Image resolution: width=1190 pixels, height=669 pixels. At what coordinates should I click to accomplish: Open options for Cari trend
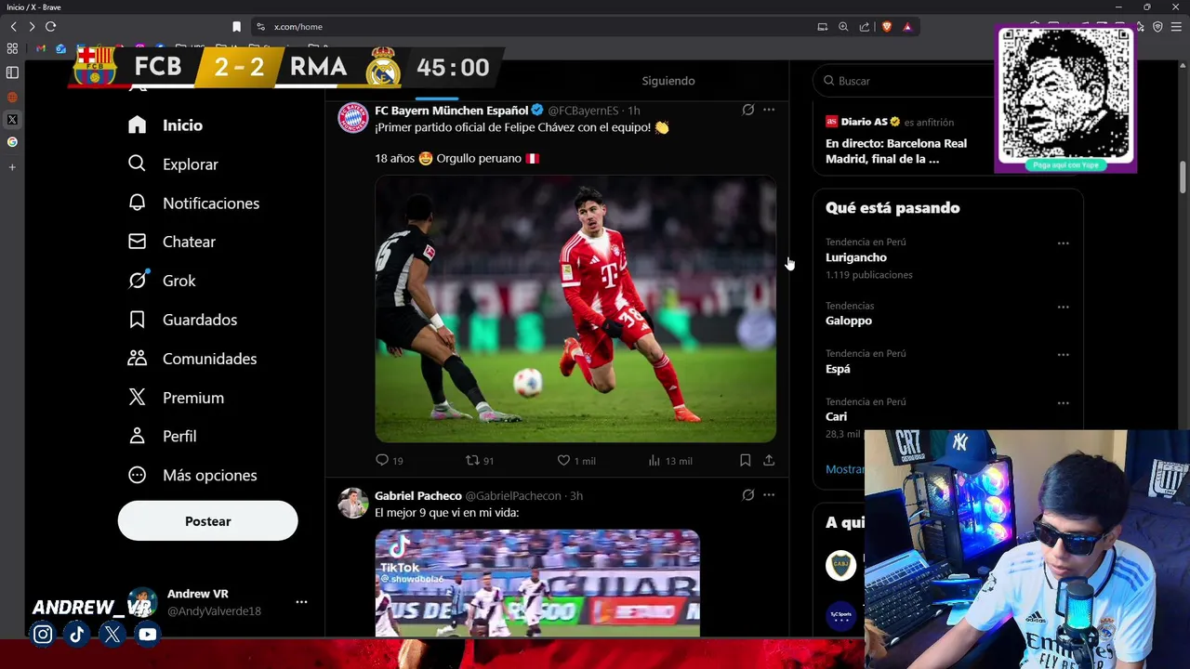[x=1063, y=403]
